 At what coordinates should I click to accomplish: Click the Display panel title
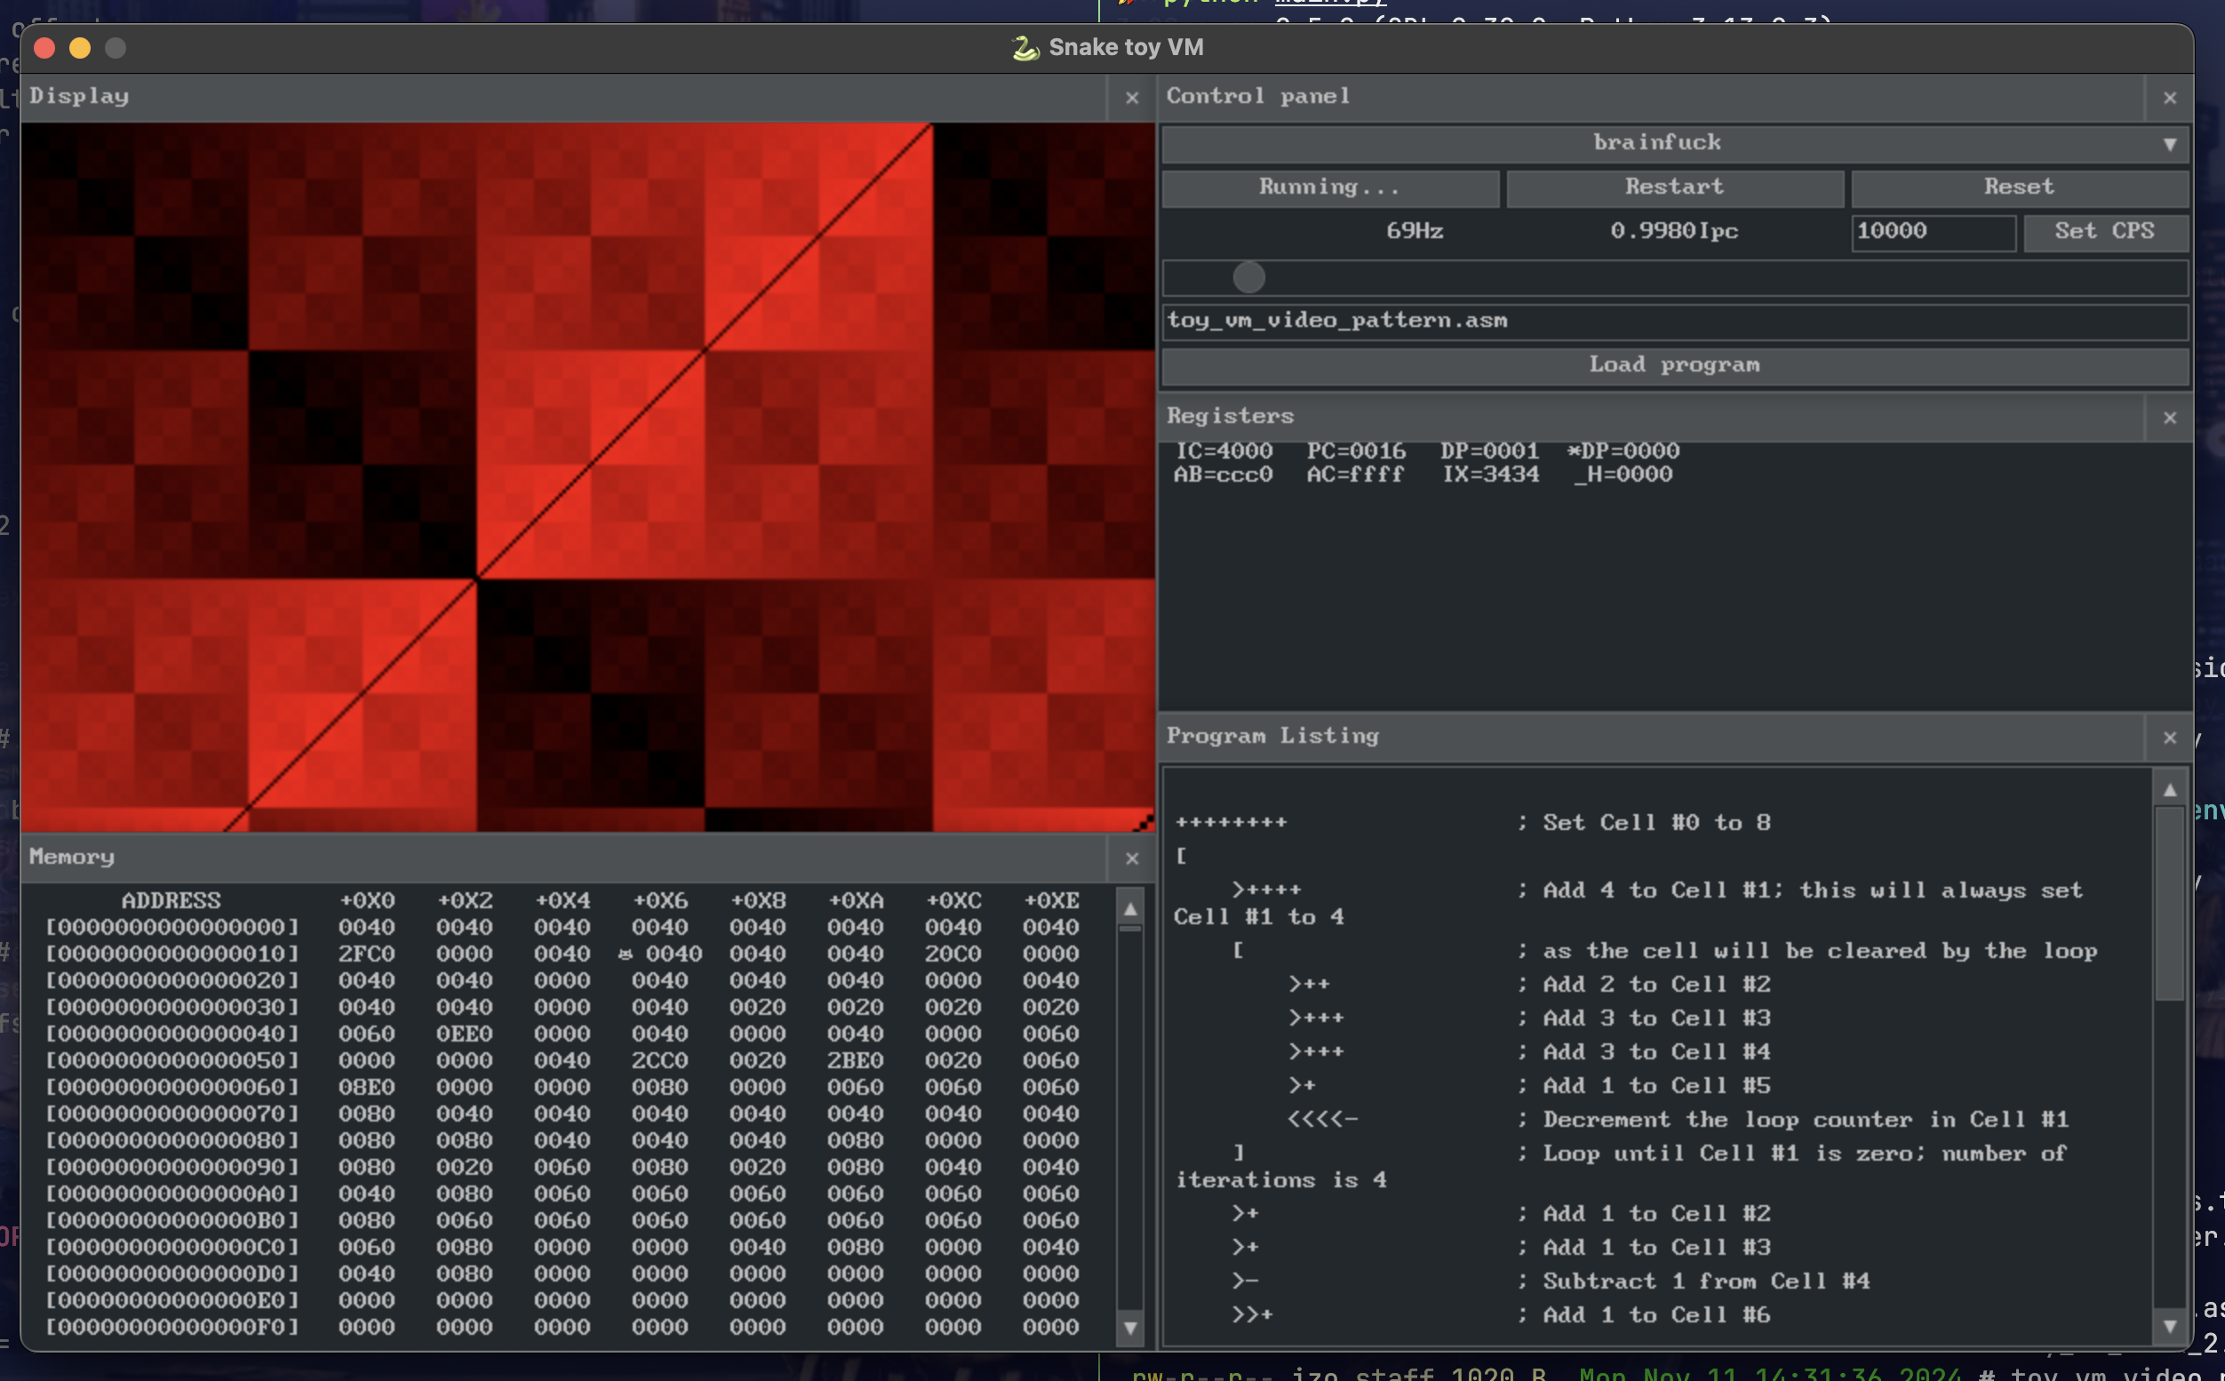(79, 96)
